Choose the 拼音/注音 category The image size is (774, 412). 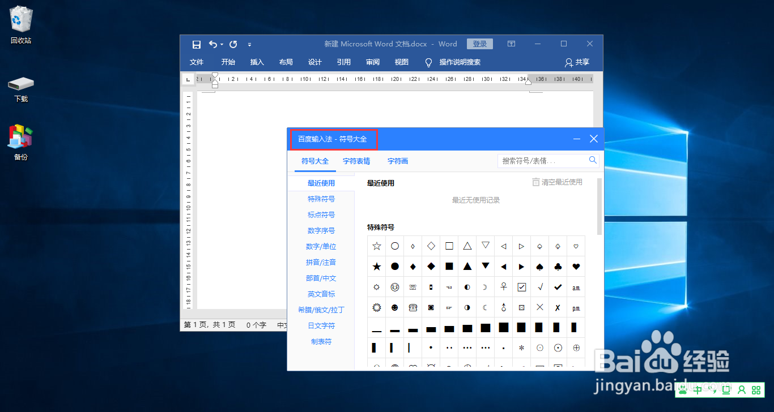321,263
